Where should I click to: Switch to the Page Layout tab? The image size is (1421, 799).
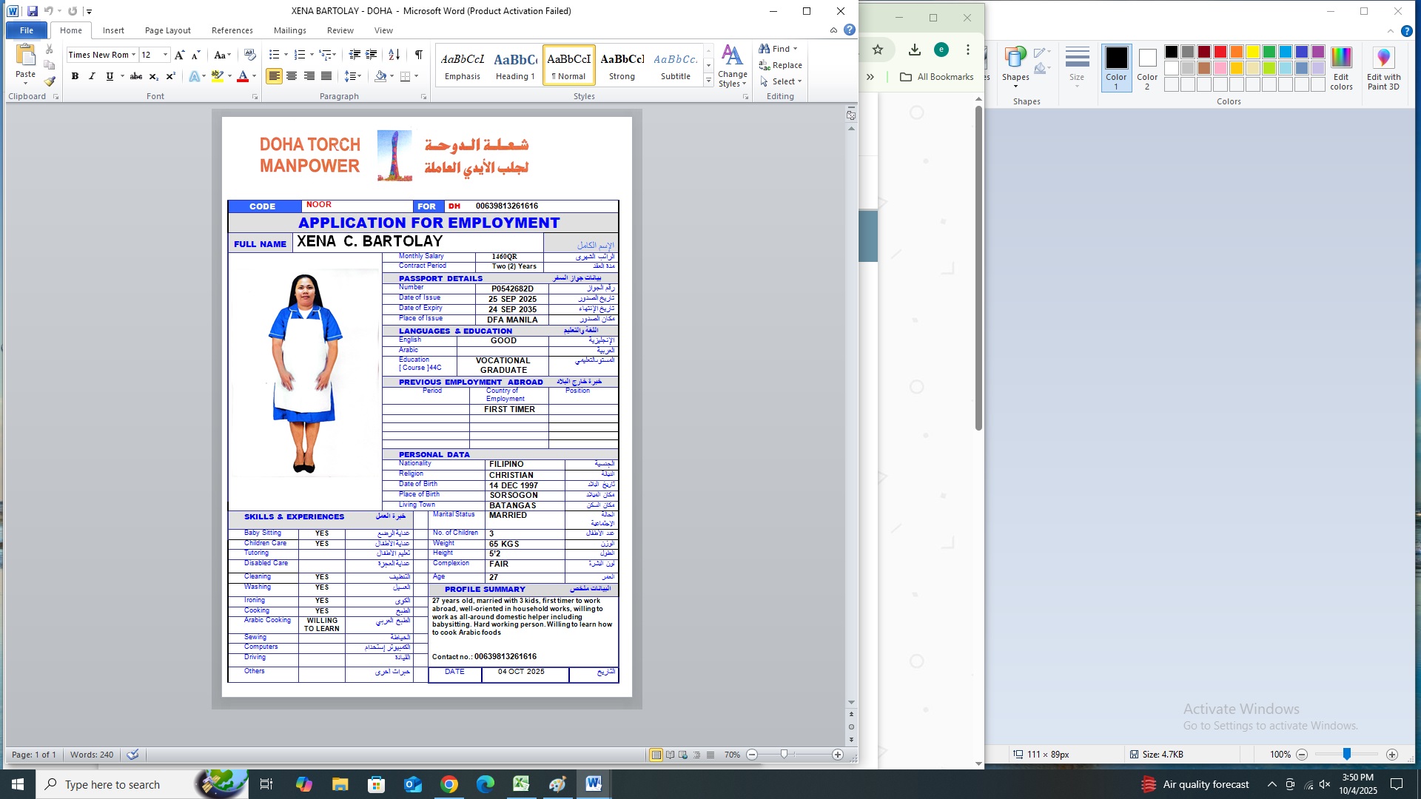pyautogui.click(x=167, y=30)
